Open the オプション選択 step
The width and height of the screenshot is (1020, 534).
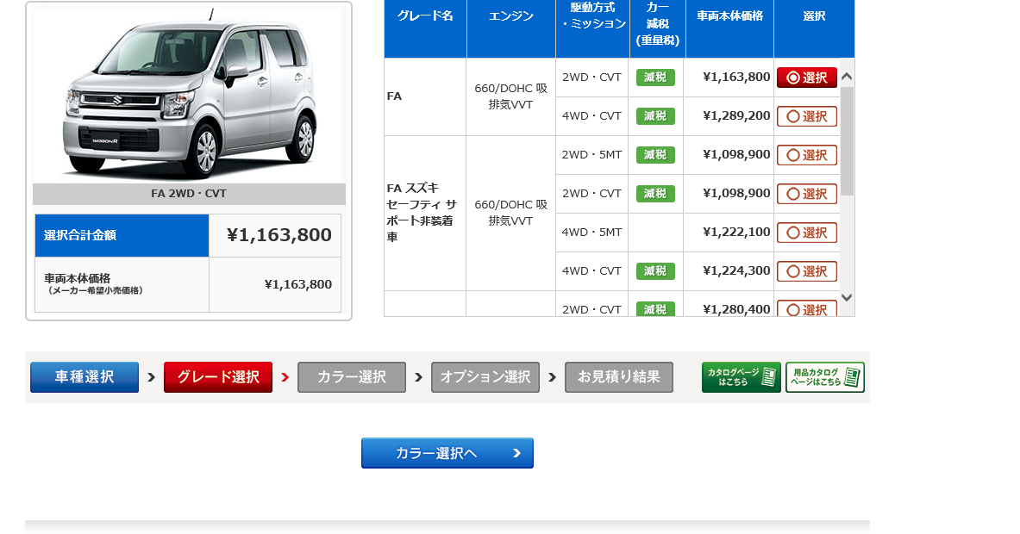pyautogui.click(x=485, y=377)
